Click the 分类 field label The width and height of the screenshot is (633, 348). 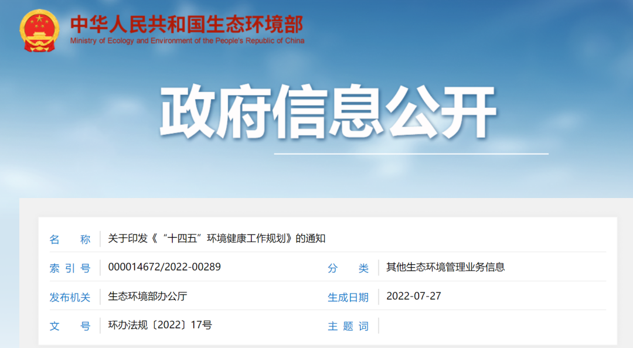pyautogui.click(x=348, y=268)
